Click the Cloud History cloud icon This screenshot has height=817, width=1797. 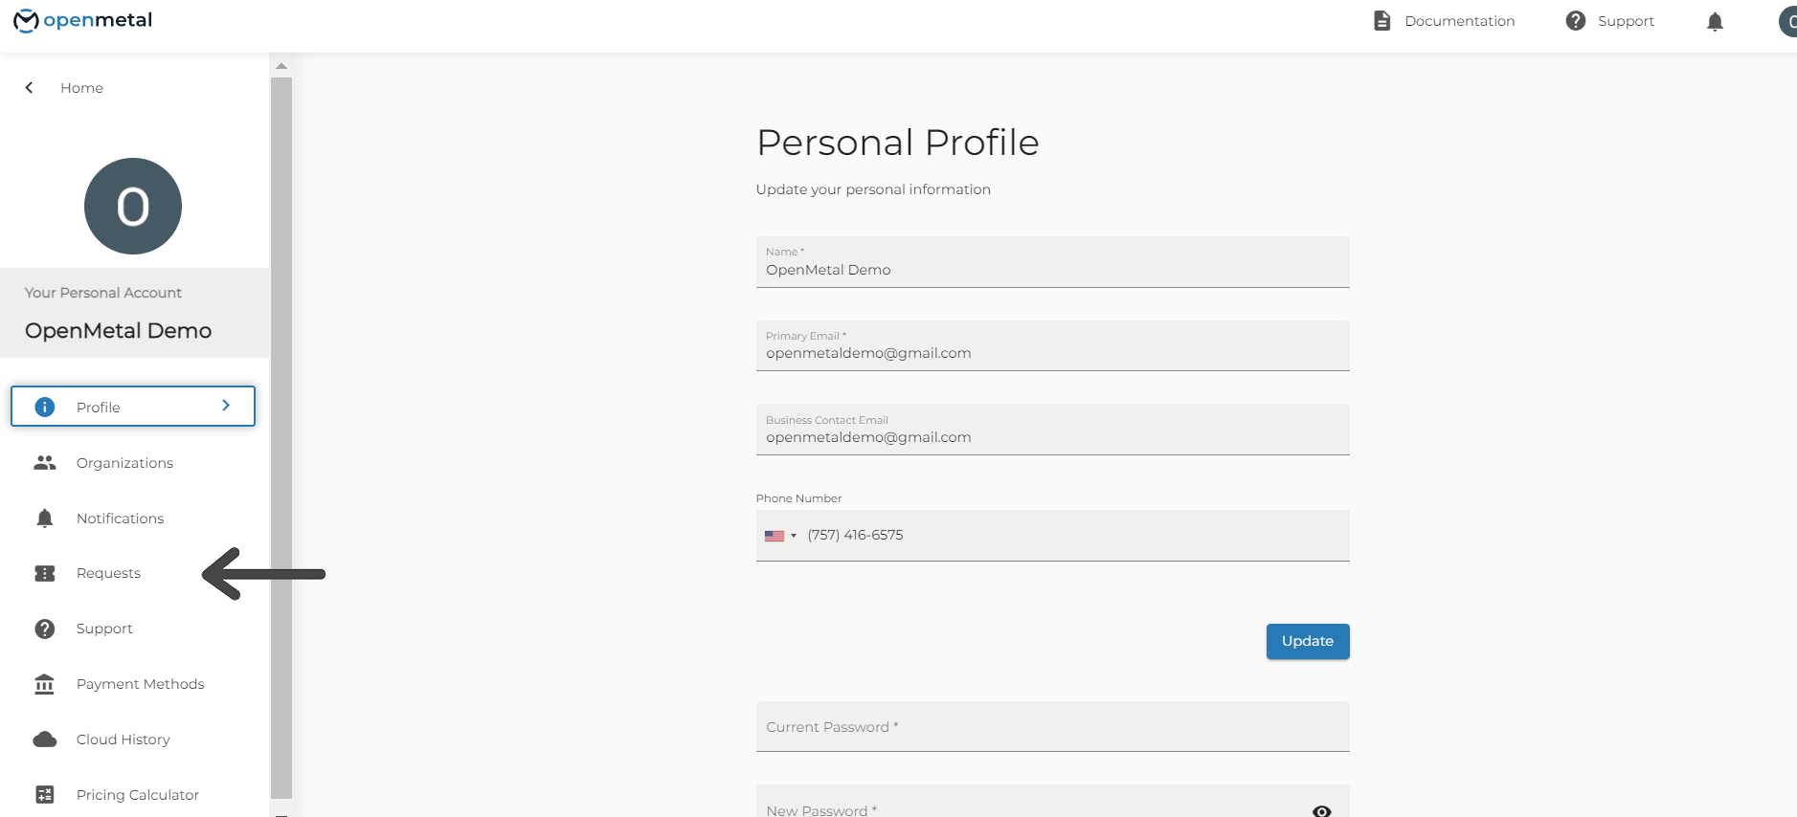click(44, 739)
